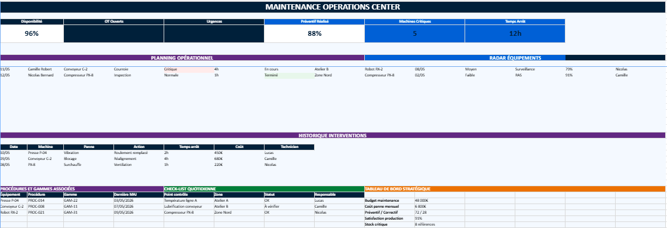The width and height of the screenshot is (667, 228).
Task: Select the 'PLANNING OPÉRATIONNEL' section banner
Action: tap(182, 58)
